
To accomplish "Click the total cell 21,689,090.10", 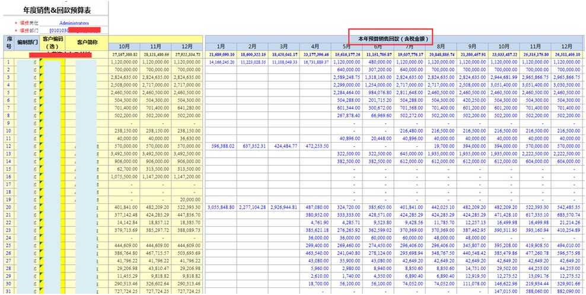I will tap(221, 54).
